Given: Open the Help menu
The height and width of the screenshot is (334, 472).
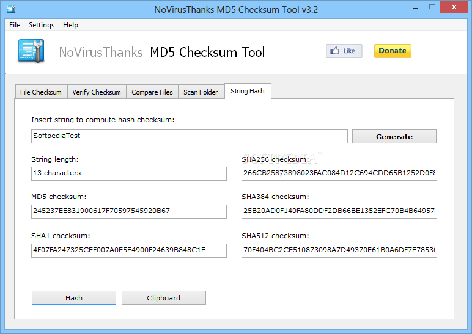Looking at the screenshot, I should point(70,25).
